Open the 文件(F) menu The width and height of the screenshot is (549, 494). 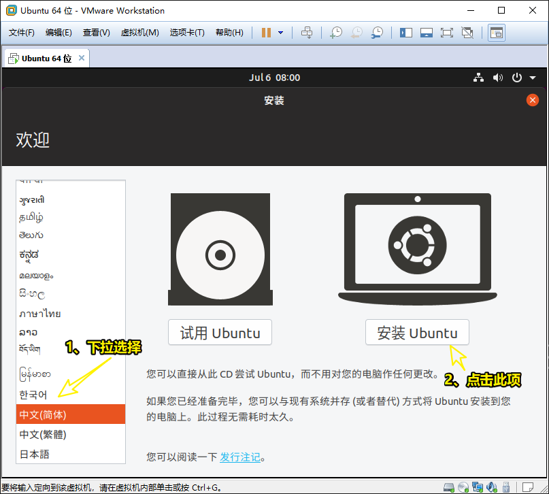tap(22, 33)
